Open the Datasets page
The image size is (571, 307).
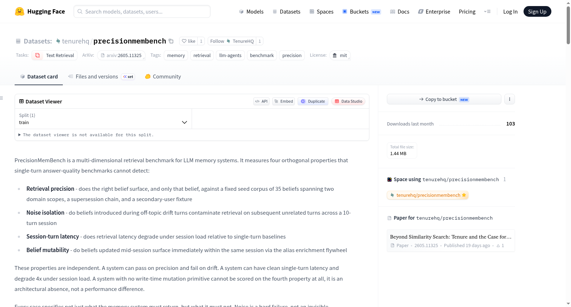[x=287, y=12]
